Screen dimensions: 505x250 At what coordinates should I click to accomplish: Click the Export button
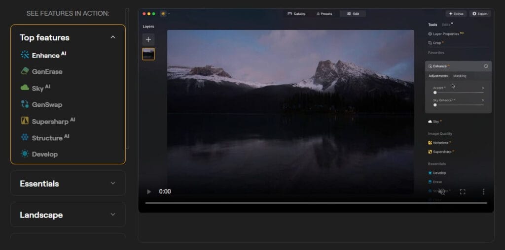click(480, 14)
